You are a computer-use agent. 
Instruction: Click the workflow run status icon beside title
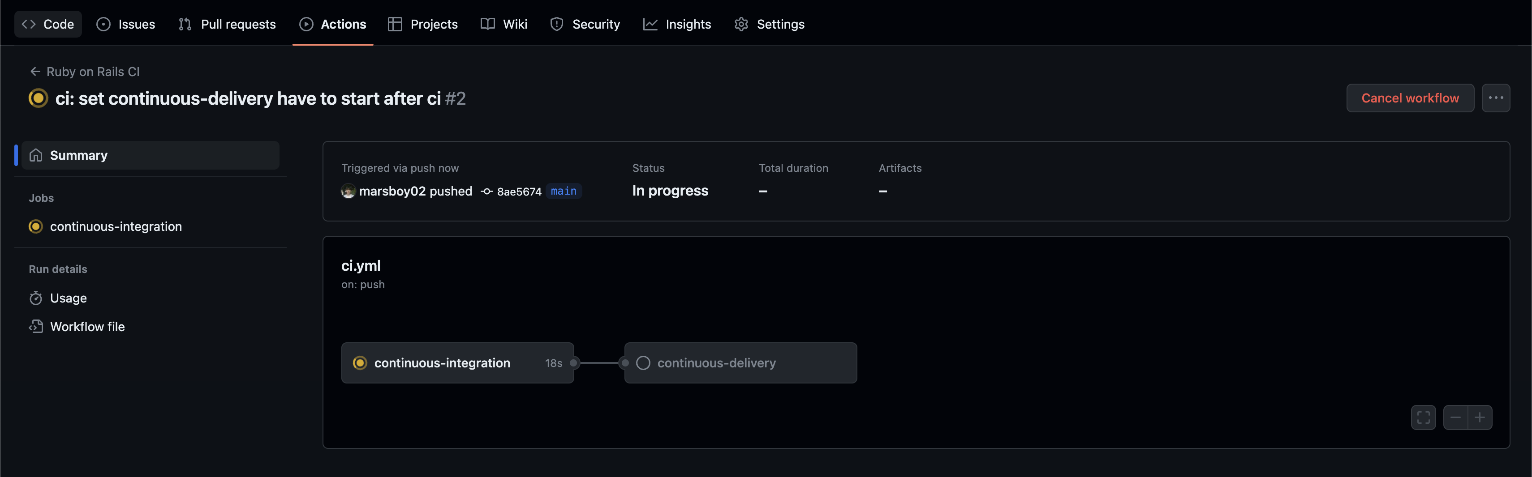point(38,98)
